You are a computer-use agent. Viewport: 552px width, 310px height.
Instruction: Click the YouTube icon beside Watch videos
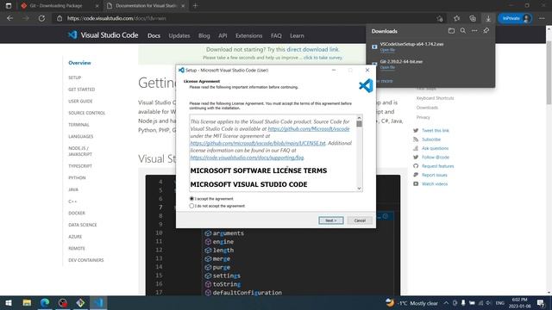[416, 183]
